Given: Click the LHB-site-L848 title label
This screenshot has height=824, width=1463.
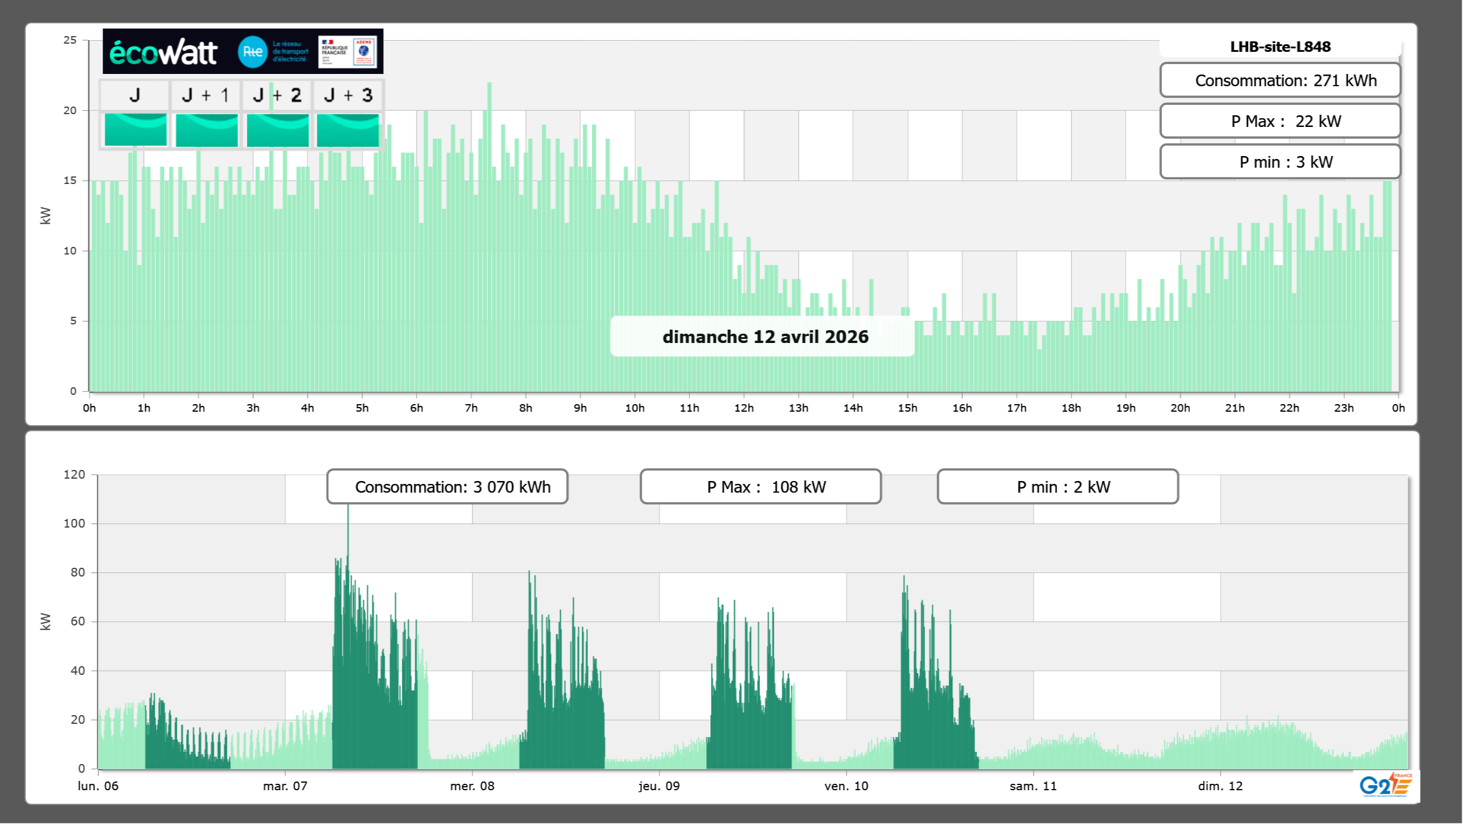Looking at the screenshot, I should click(x=1280, y=47).
